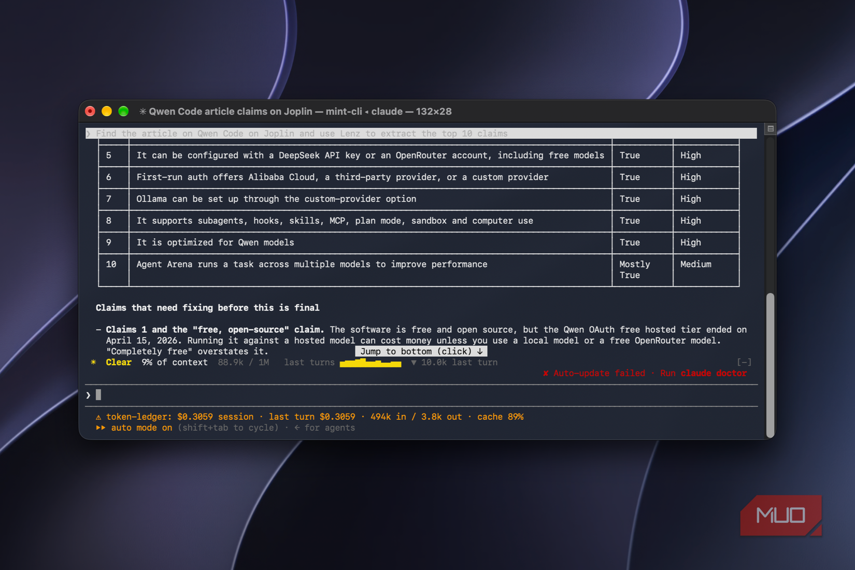Image resolution: width=855 pixels, height=570 pixels.
Task: Click the red close window button
Action: tap(90, 111)
